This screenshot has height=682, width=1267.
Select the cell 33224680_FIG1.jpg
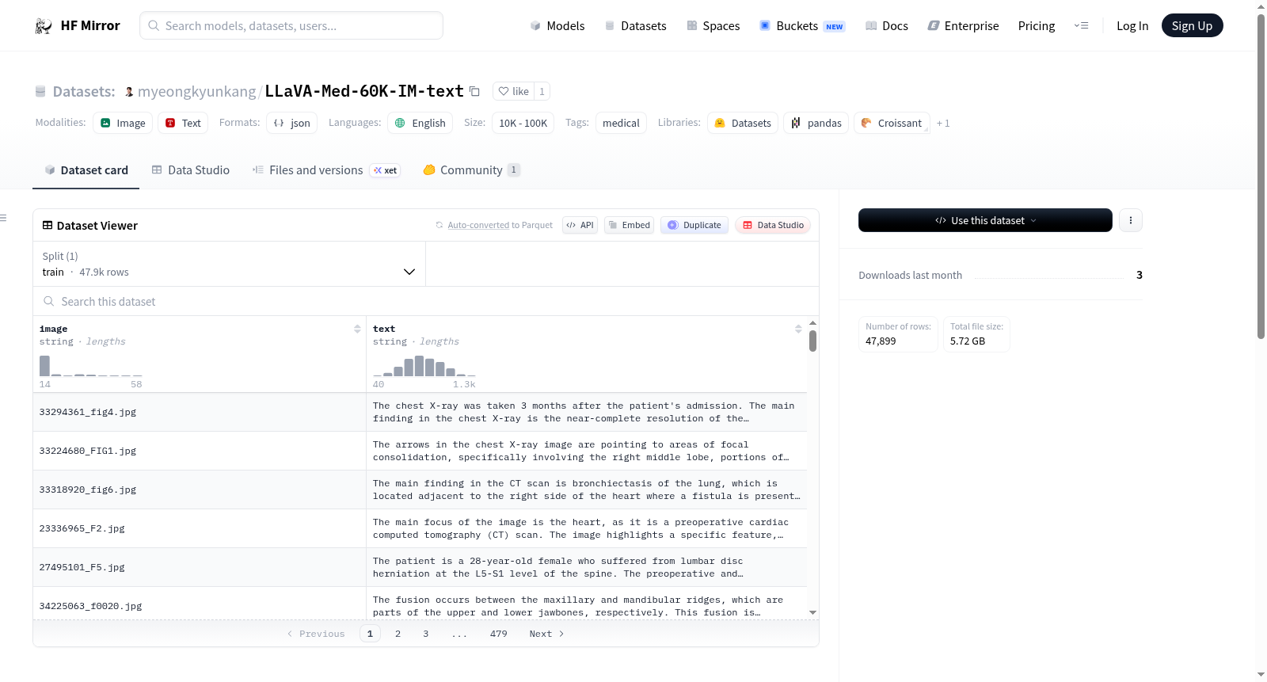tap(200, 451)
